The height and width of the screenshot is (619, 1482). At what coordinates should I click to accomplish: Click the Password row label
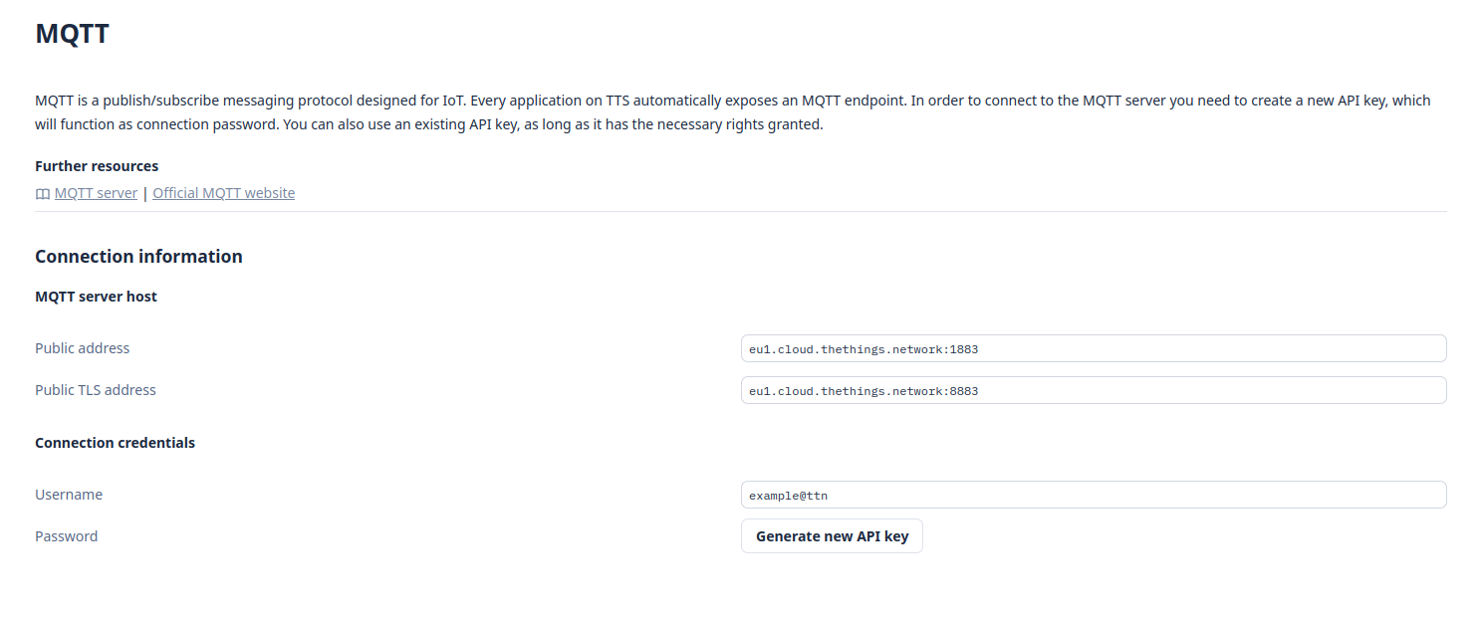[66, 535]
